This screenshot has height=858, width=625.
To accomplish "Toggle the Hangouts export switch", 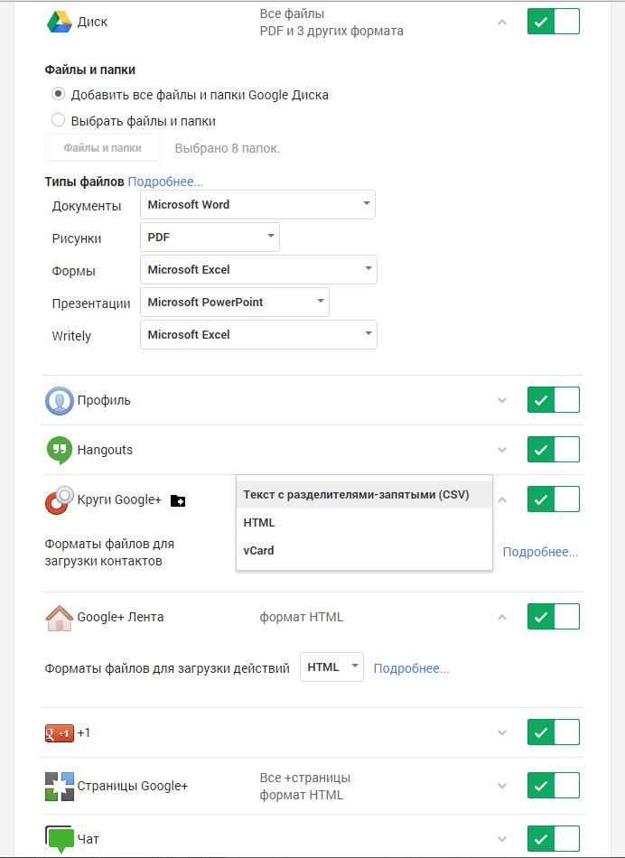I will tap(554, 450).
